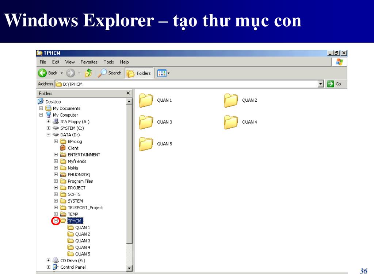Open the Views dropdown arrow
Viewport: 374px width, 280px height.
click(x=169, y=73)
